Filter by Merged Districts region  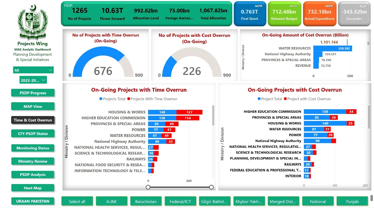point(283,201)
